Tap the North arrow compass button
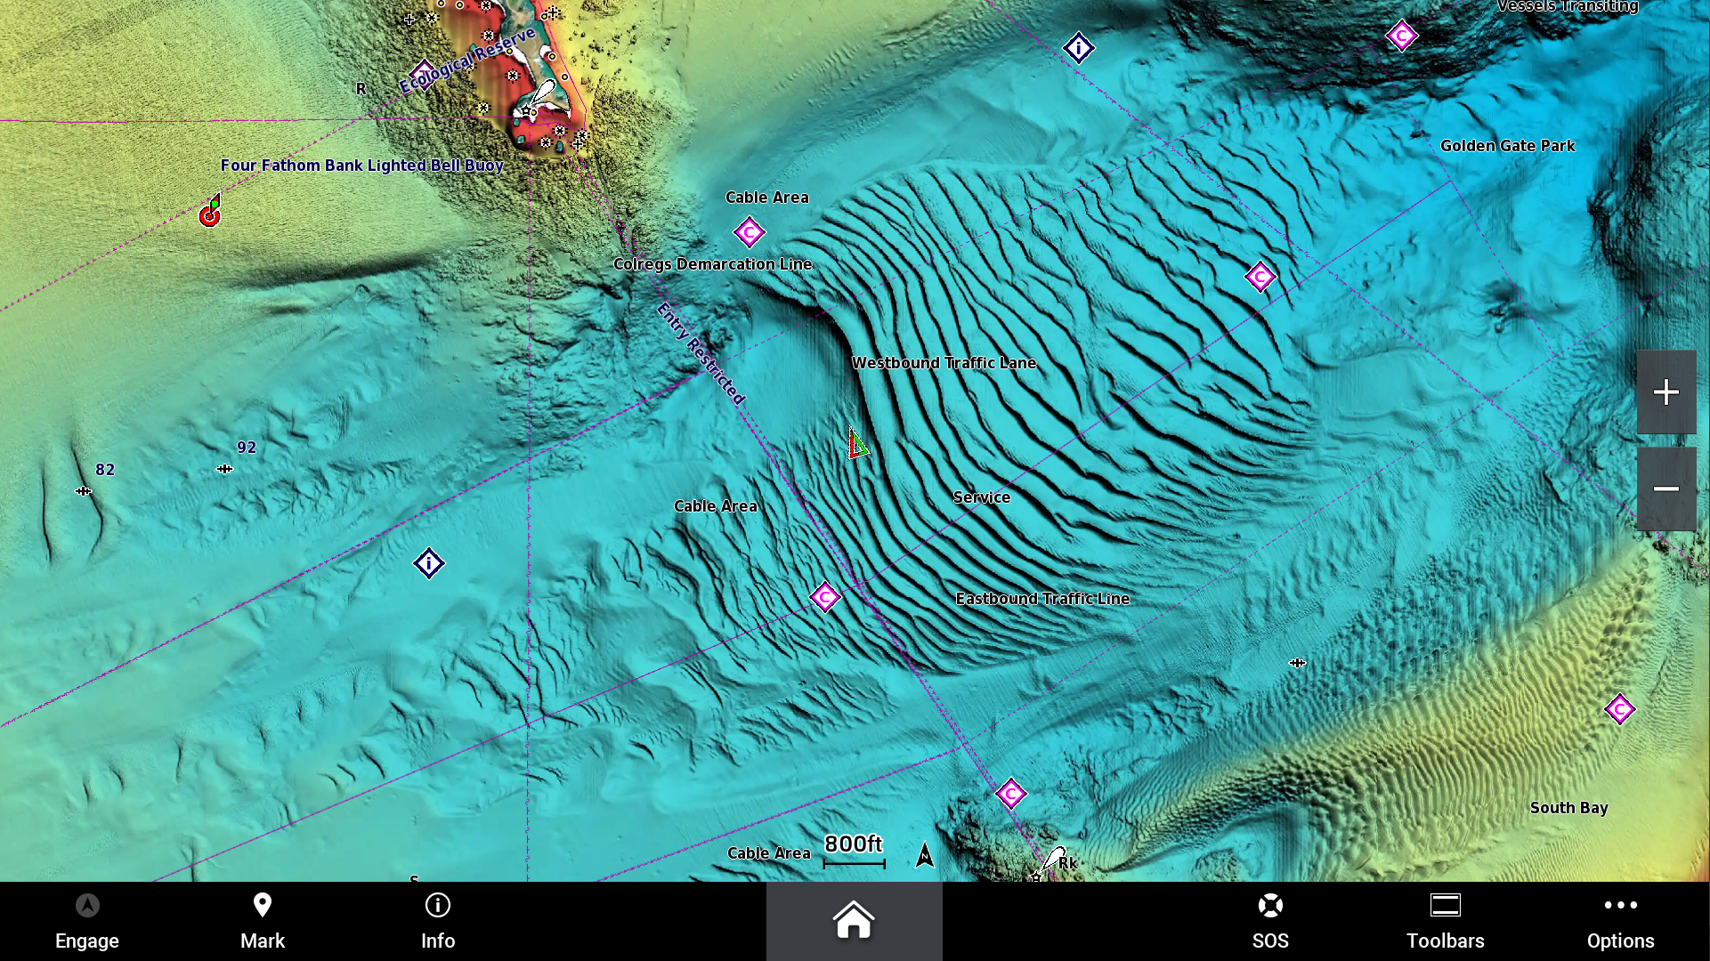The height and width of the screenshot is (961, 1710). coord(926,854)
